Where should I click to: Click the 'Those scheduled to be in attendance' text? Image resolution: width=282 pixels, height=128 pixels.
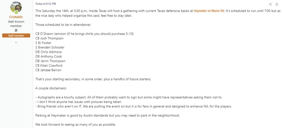click(x=63, y=25)
